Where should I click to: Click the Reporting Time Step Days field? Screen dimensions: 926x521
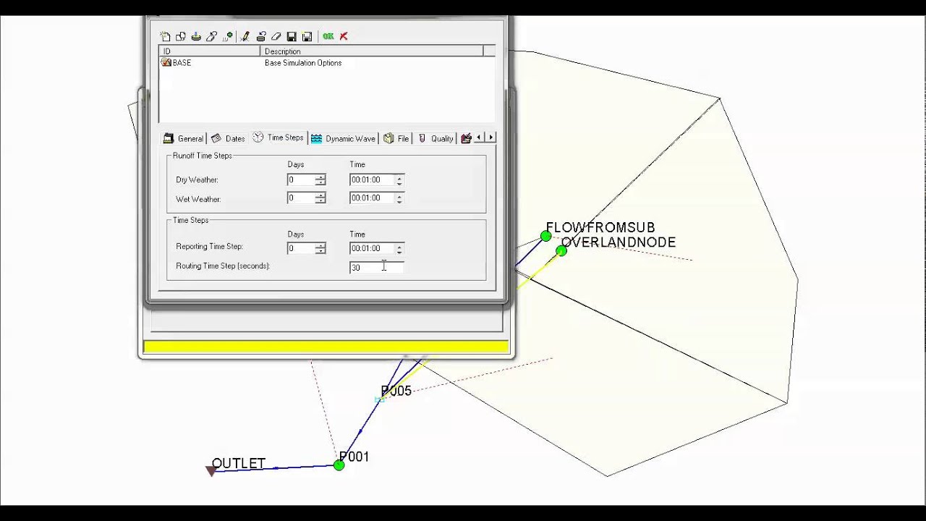(x=300, y=248)
